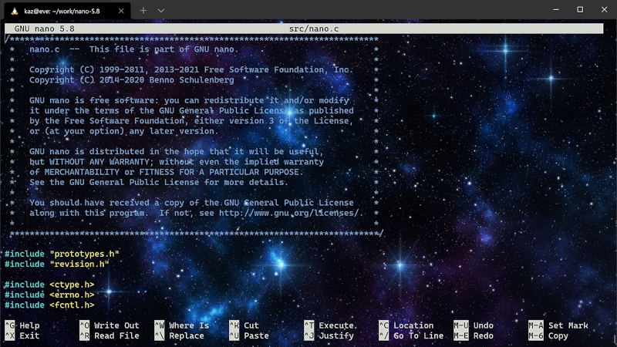
Task: Click the 'by the Free Software Foundation, either' line
Action: click(191, 121)
